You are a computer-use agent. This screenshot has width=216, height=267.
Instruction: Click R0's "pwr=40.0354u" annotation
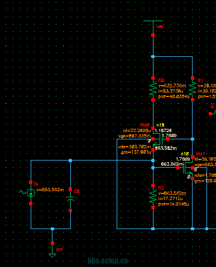coord(174,96)
